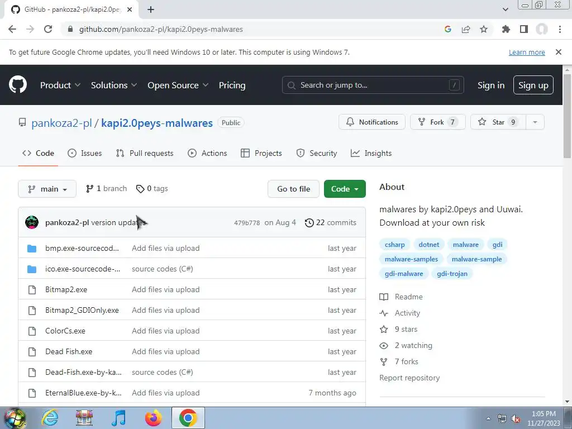Reload the page with the refresh icon

tap(48, 29)
